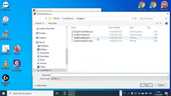Launch Firefox from the desktop

click(17, 50)
